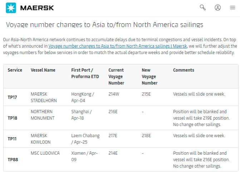Screen dimensions: 240x173
Task: Open the search magnifier icon
Action: (x=202, y=8)
